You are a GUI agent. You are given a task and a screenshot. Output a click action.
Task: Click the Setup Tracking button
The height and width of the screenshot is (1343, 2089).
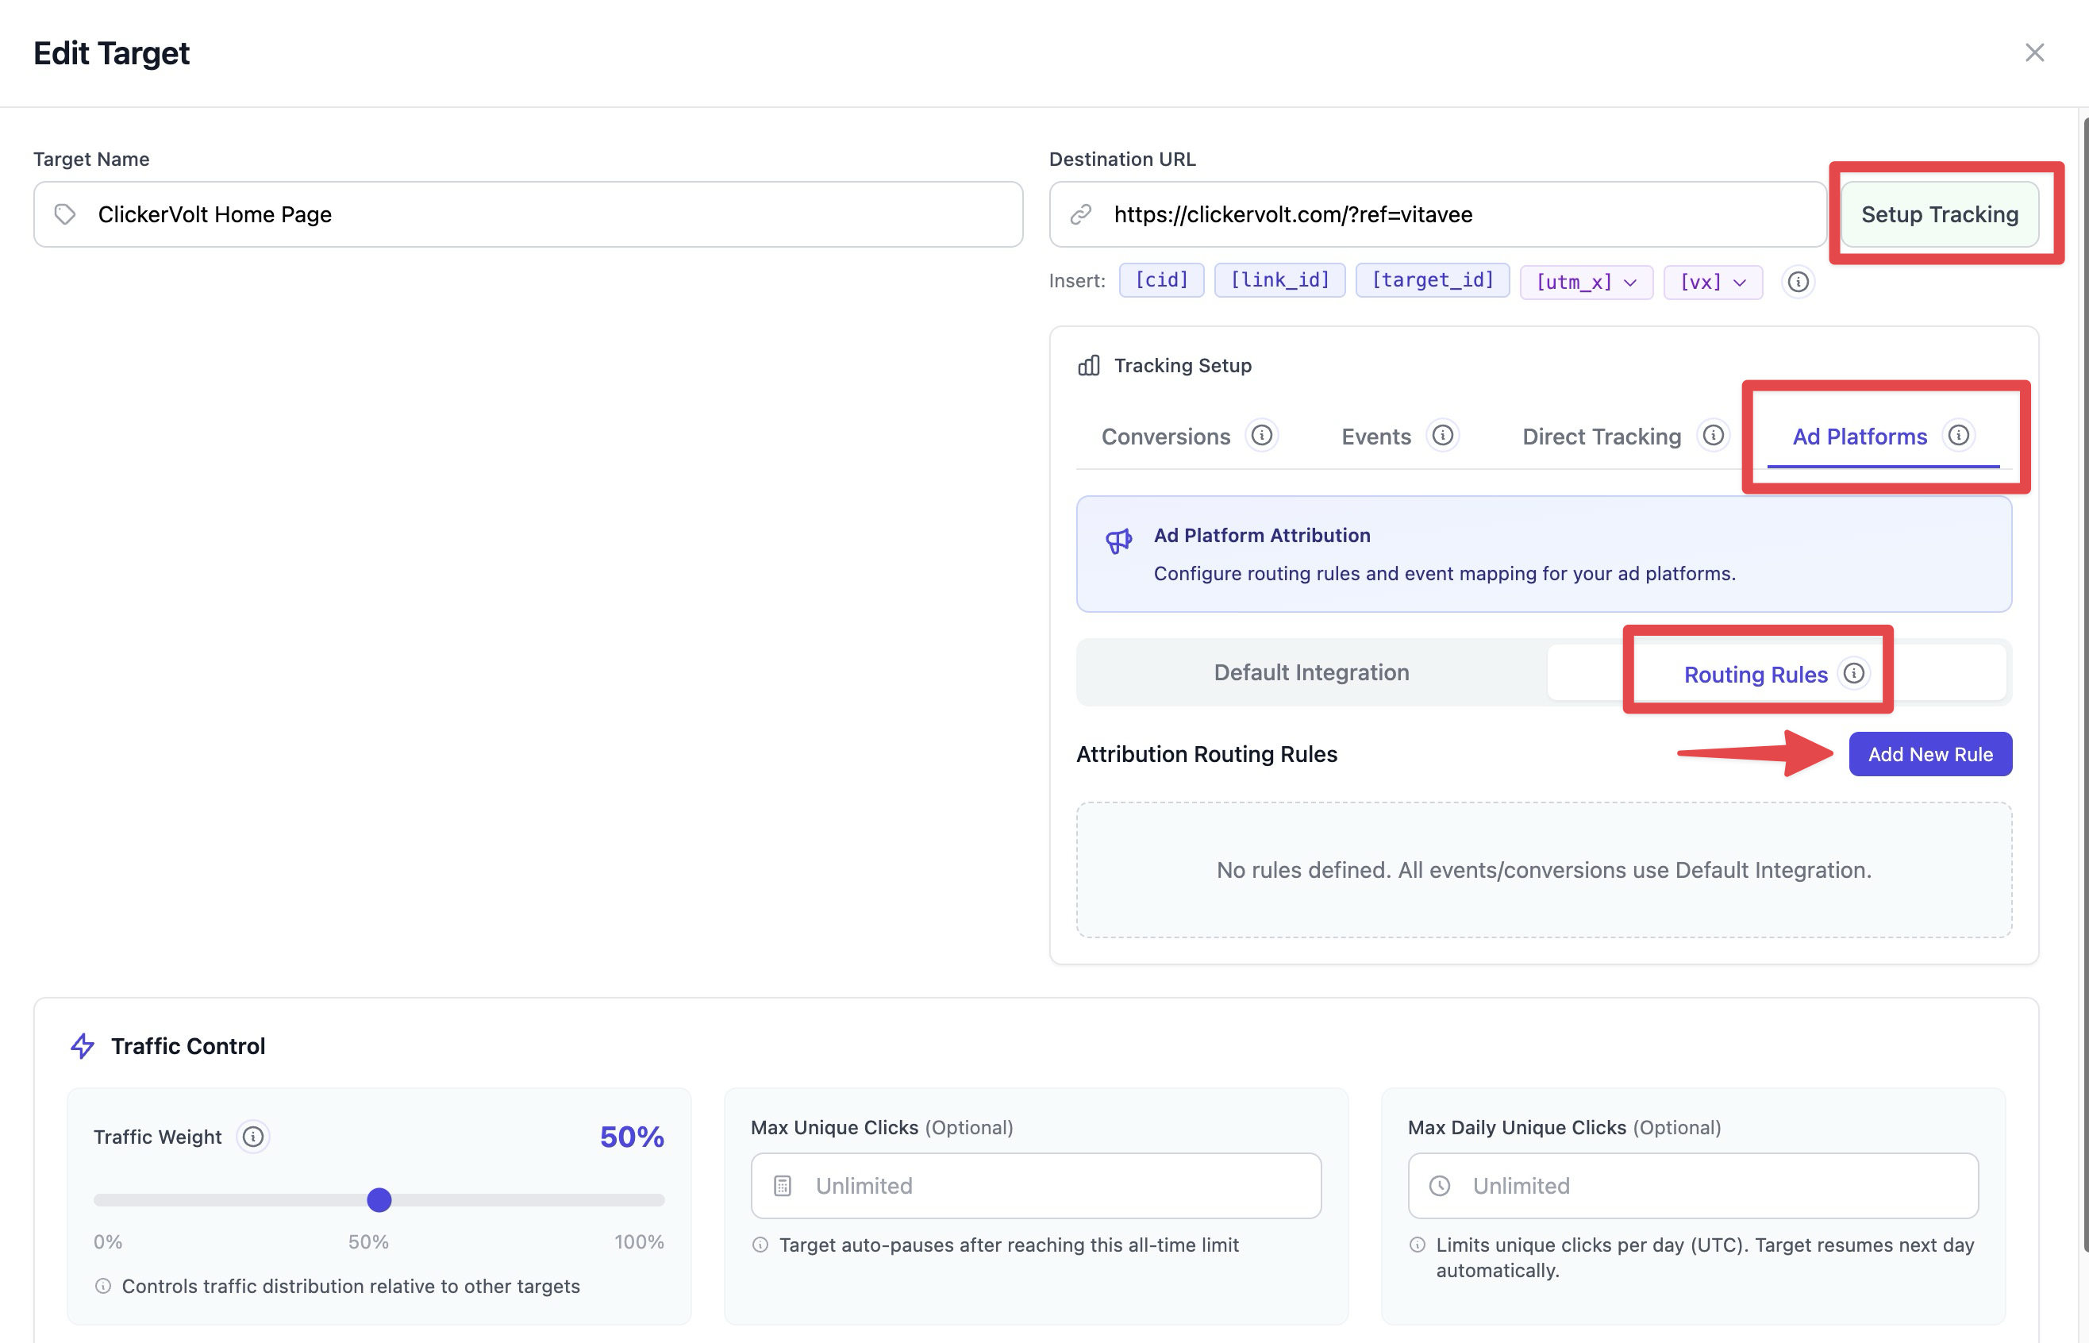(1939, 214)
